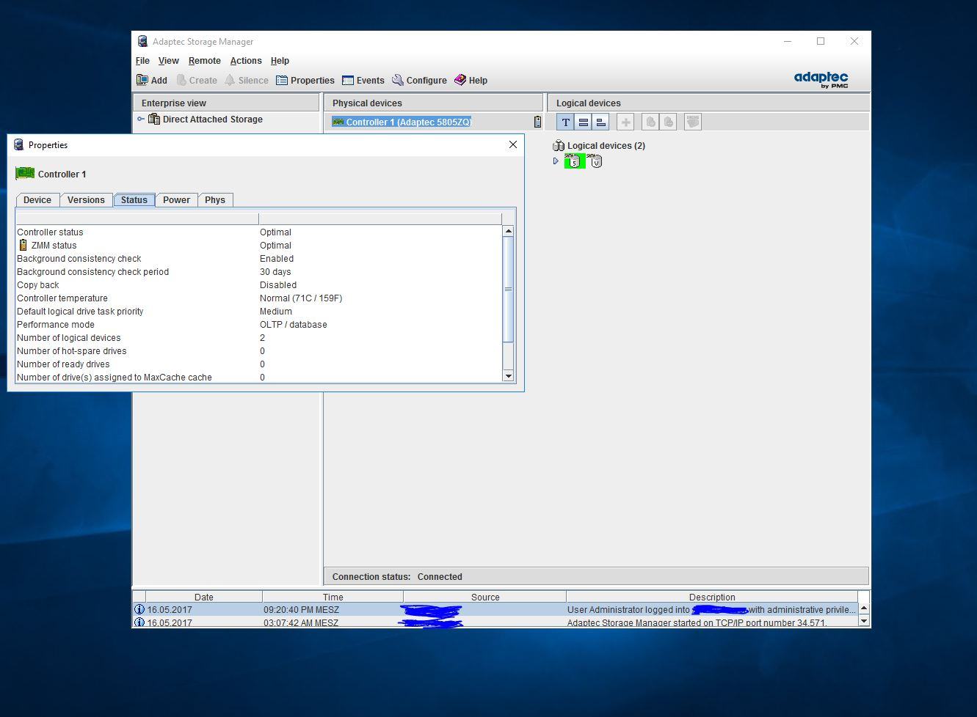This screenshot has height=717, width=977.
Task: Open the Events viewer from toolbar
Action: pos(363,81)
